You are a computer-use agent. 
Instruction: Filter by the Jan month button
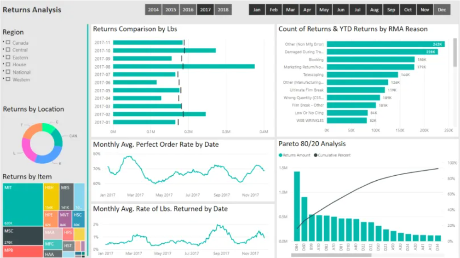(x=257, y=10)
